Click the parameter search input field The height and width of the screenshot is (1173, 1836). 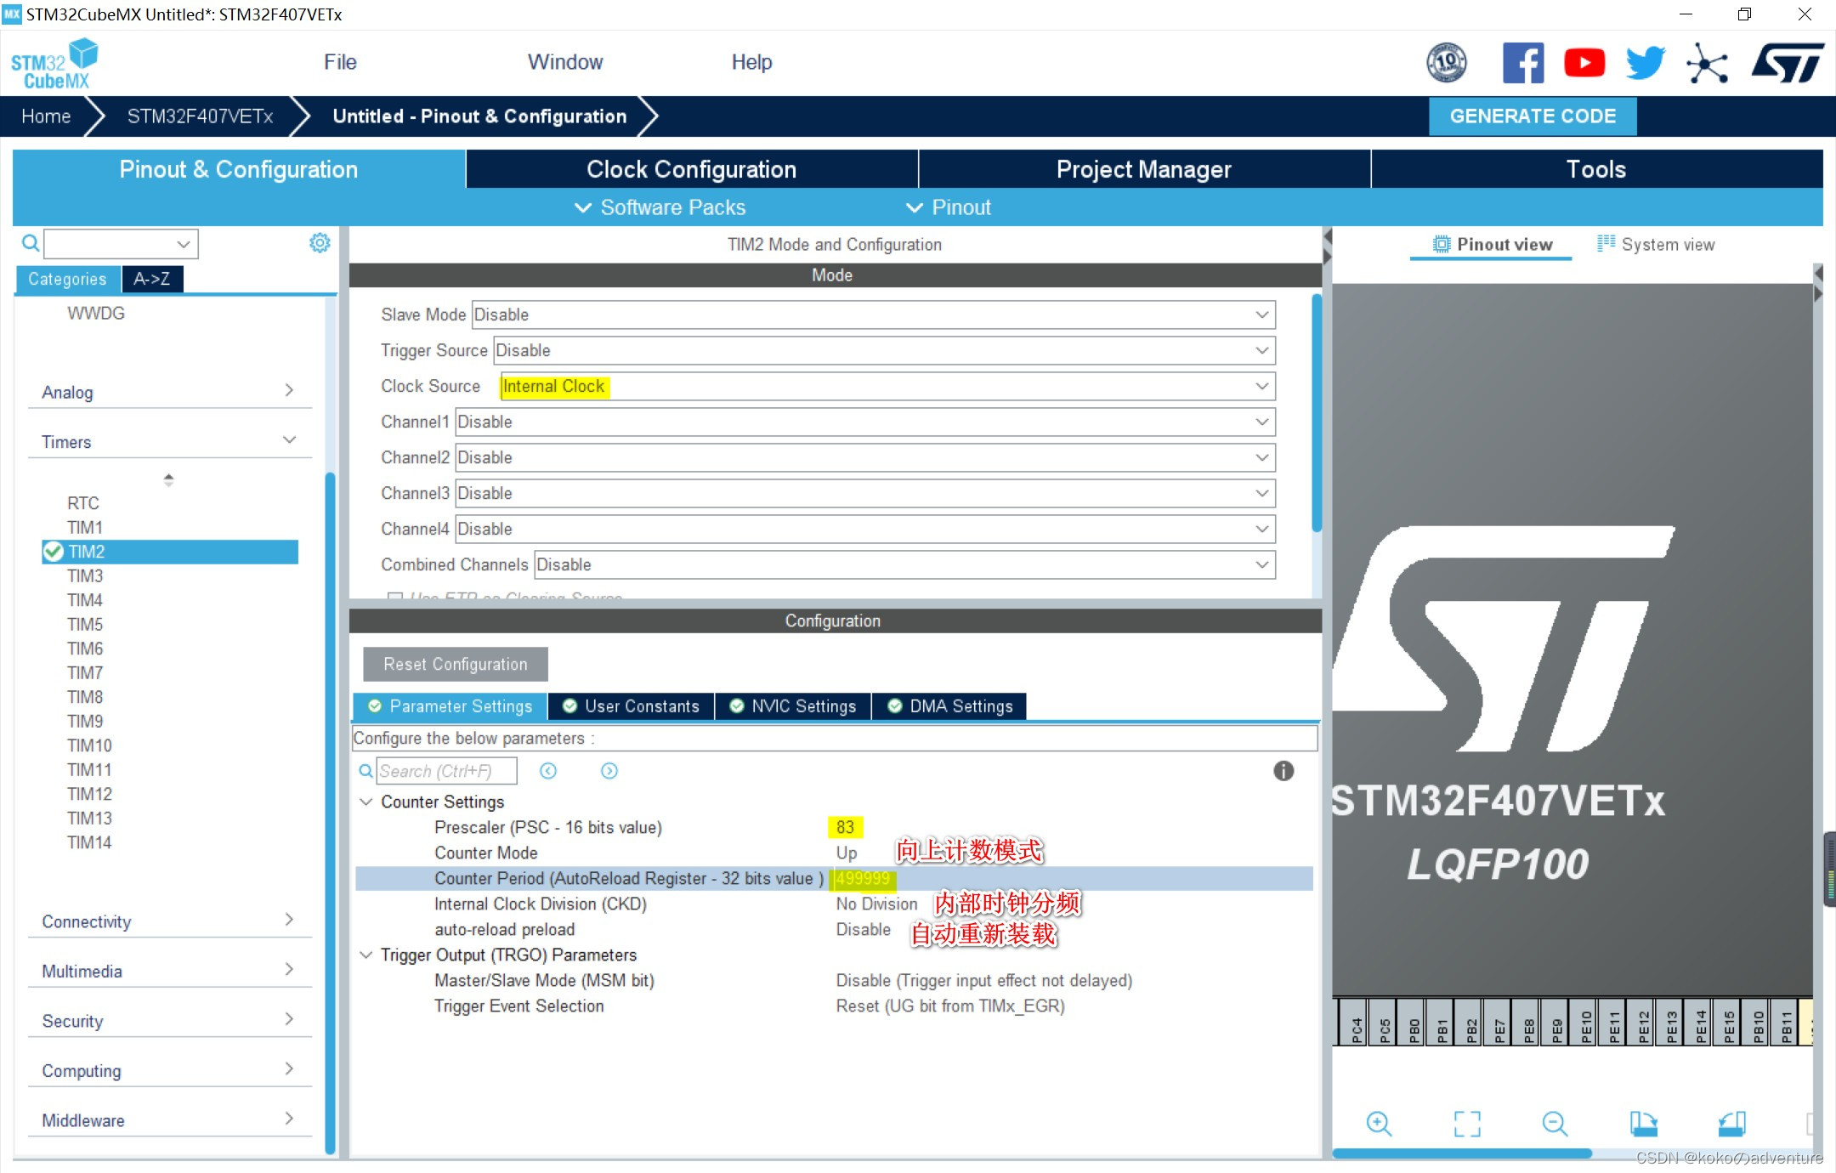tap(445, 771)
